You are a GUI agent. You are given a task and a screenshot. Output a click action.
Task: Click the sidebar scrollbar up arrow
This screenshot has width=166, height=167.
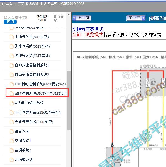(x=69, y=15)
